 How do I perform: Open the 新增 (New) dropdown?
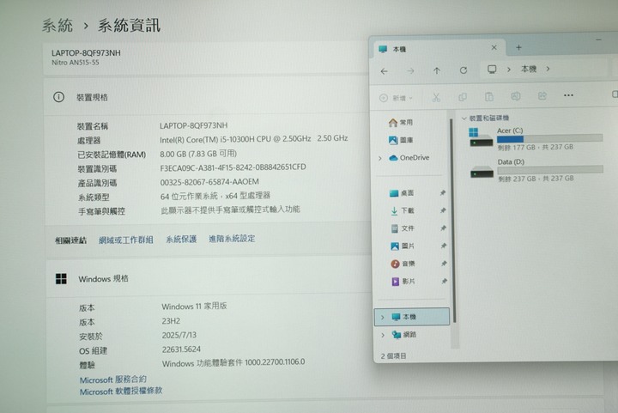pos(396,98)
